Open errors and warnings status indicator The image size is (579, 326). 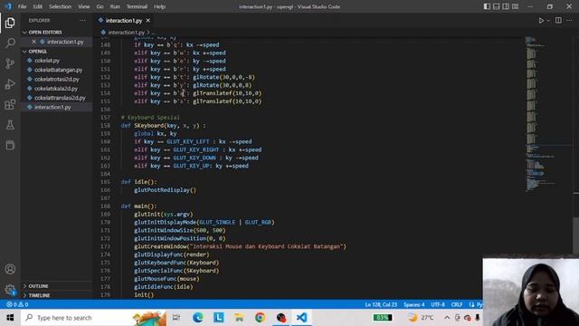click(17, 304)
